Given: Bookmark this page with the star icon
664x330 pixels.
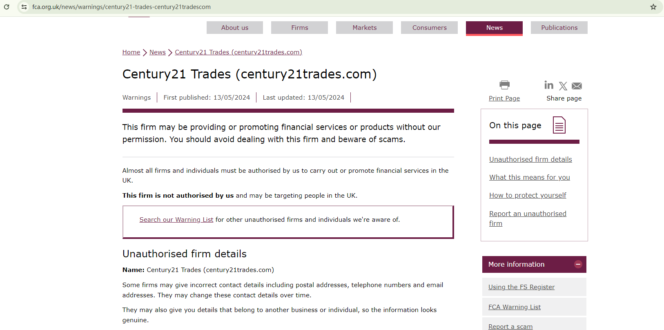Looking at the screenshot, I should coord(653,7).
